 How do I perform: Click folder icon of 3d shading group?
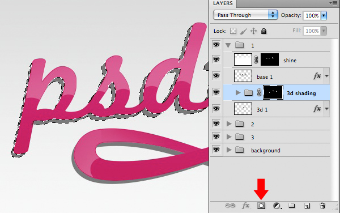click(249, 92)
